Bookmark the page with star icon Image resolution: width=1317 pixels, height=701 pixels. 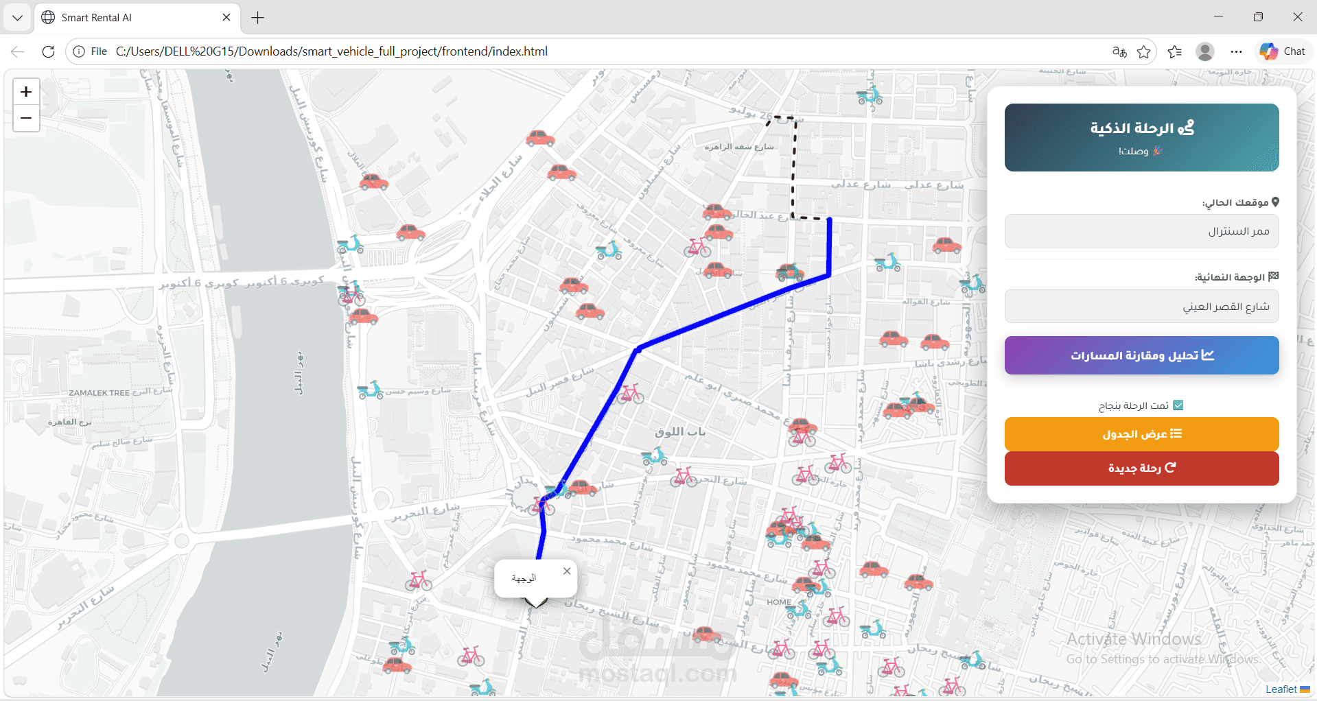click(x=1143, y=51)
